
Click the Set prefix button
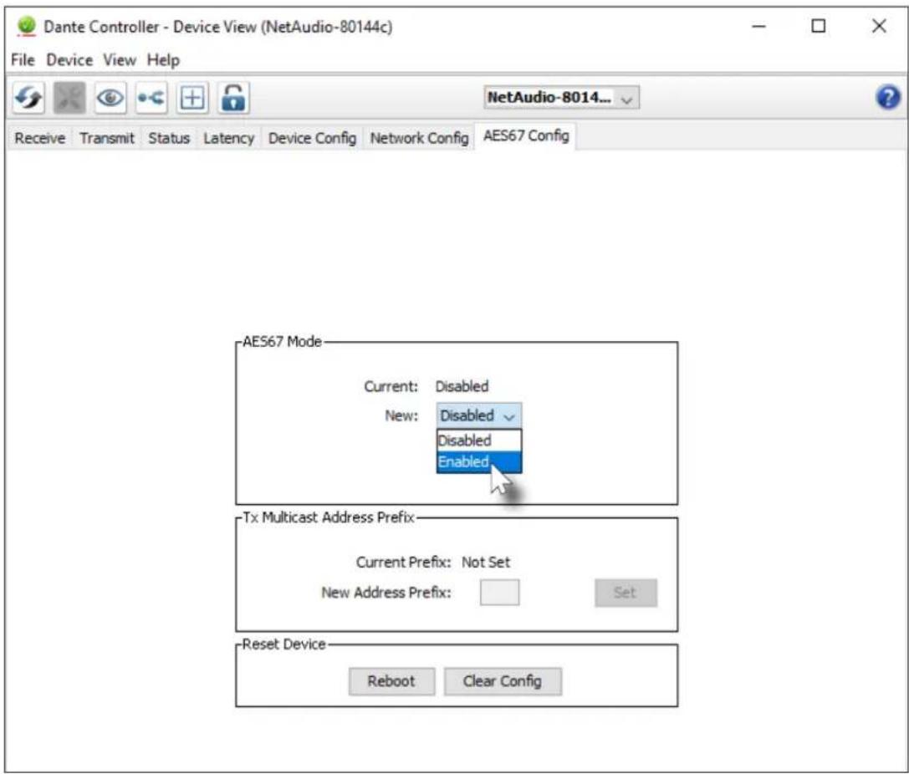click(626, 593)
